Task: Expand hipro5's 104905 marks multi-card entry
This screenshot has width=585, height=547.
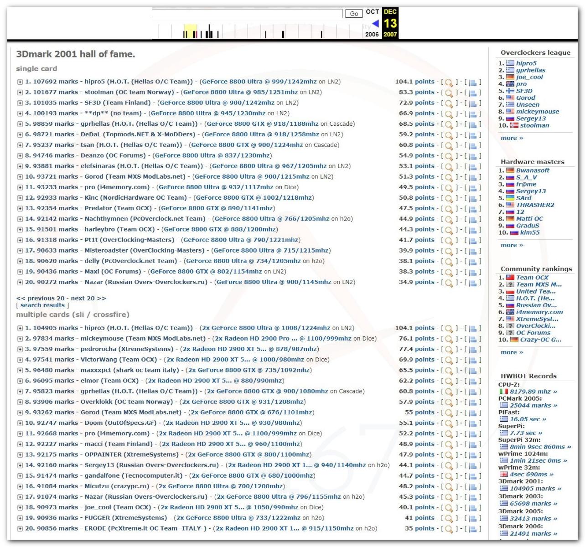Action: click(x=20, y=328)
